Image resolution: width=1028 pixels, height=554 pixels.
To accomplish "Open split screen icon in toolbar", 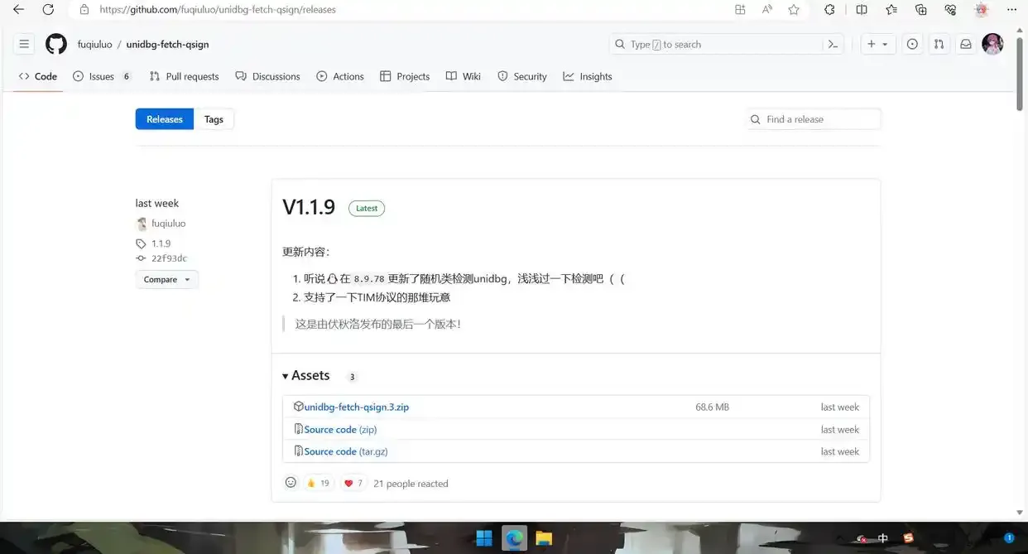I will [x=862, y=10].
